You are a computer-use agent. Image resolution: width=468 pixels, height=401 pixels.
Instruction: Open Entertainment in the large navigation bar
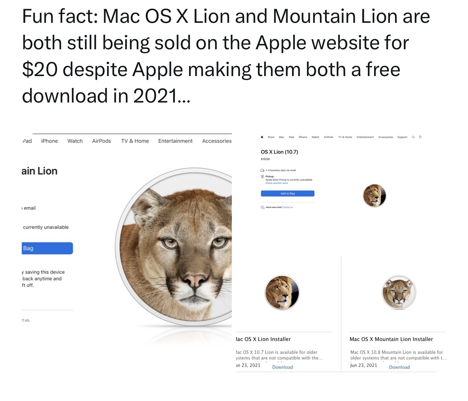click(x=175, y=141)
